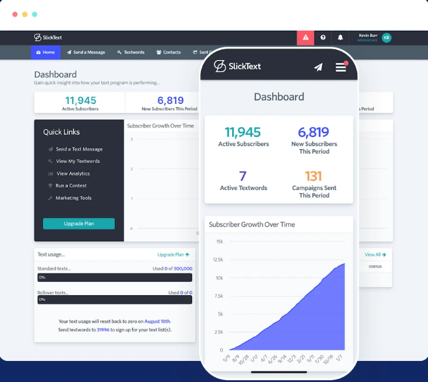Click the mobile SlickText logo
428x382 pixels.
point(237,66)
